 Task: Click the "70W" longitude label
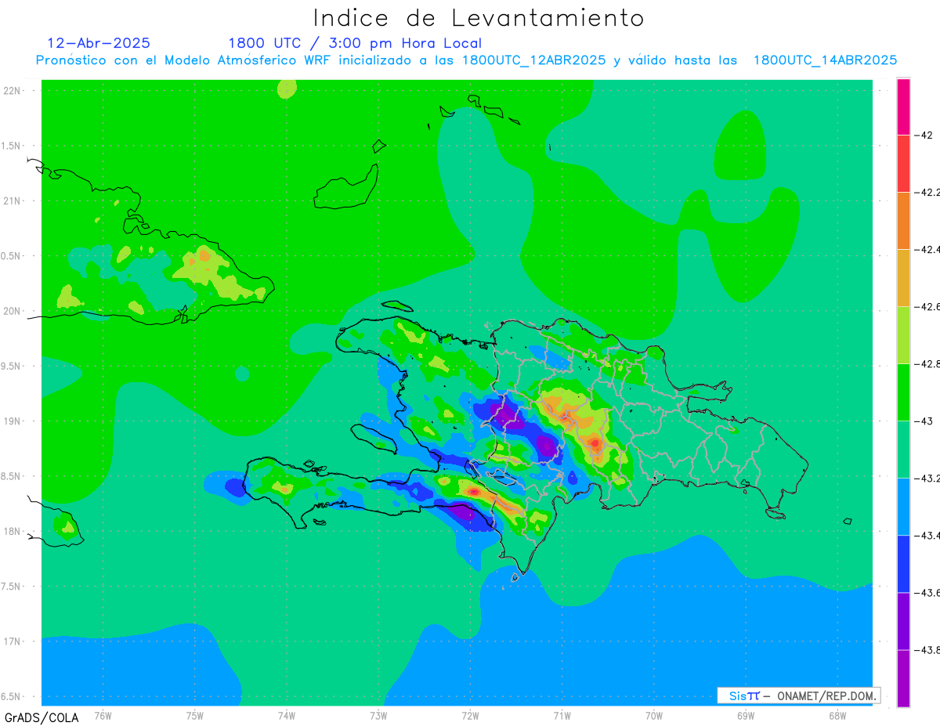654,715
